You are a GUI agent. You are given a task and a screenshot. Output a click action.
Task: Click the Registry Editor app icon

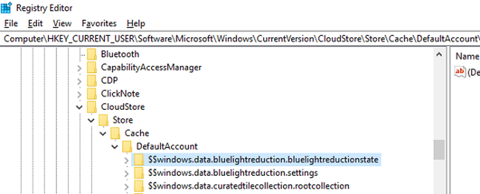click(6, 7)
